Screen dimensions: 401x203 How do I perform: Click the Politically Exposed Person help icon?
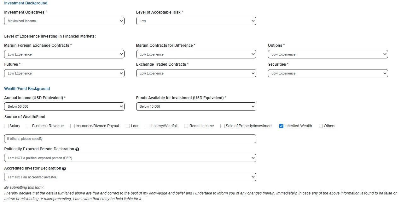(x=77, y=149)
